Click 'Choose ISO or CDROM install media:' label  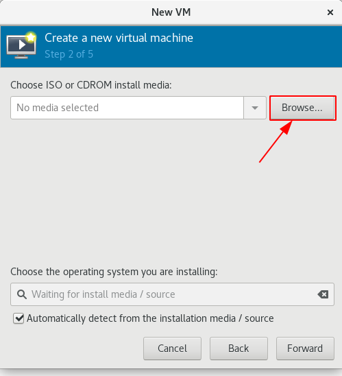pos(91,85)
